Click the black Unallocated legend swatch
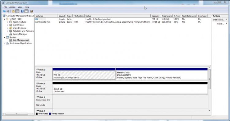This screenshot has width=230, height=121. [37, 114]
